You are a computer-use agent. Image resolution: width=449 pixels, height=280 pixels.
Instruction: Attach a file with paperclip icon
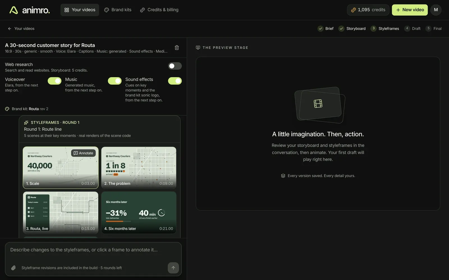(x=13, y=268)
